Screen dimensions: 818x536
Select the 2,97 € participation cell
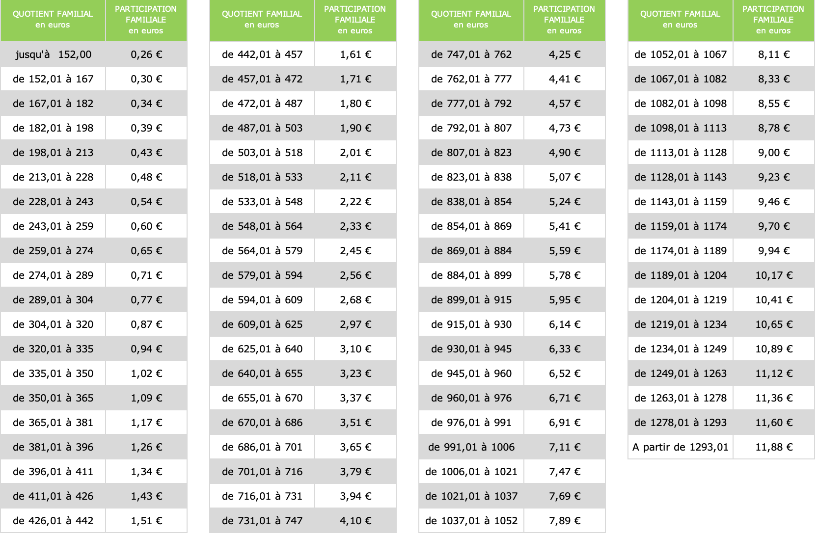point(355,324)
